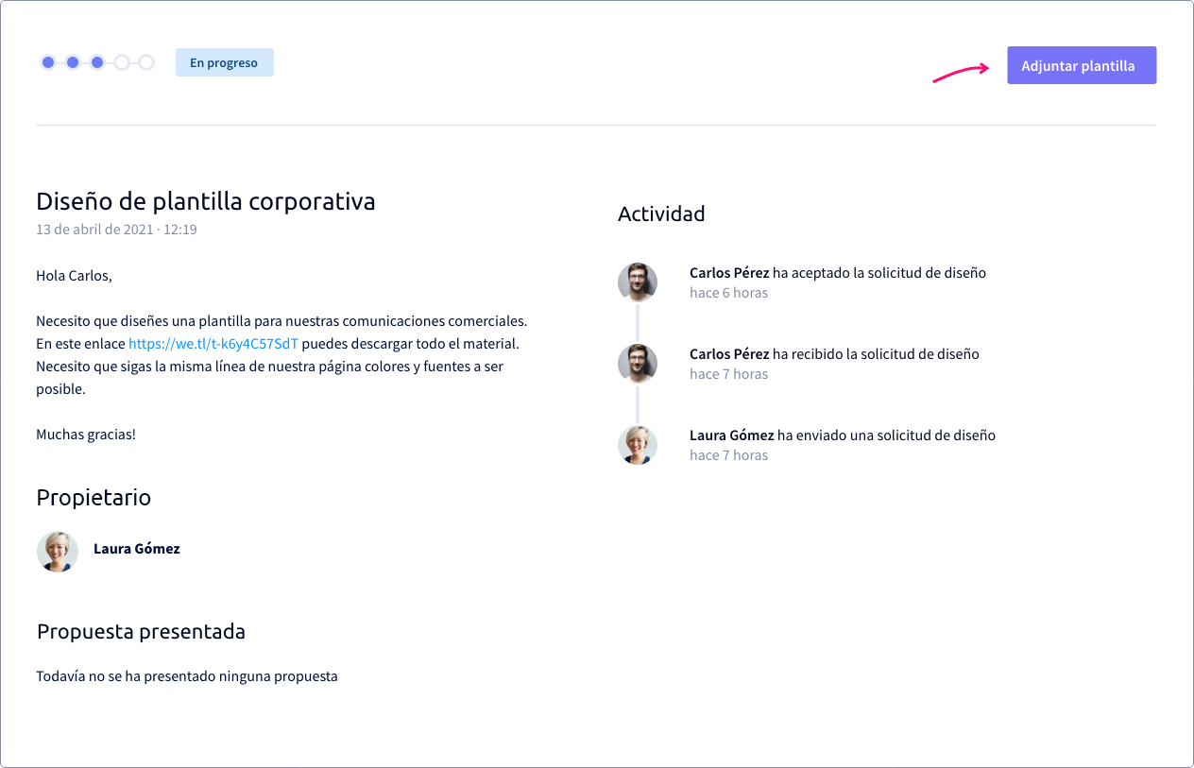The image size is (1194, 768).
Task: Select the fourth empty progress dot
Action: click(122, 62)
